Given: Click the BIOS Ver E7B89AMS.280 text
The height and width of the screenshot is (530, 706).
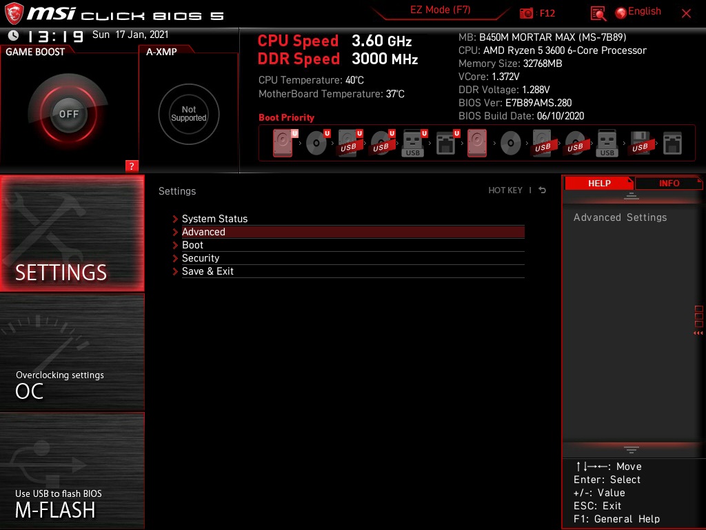Looking at the screenshot, I should click(x=515, y=103).
